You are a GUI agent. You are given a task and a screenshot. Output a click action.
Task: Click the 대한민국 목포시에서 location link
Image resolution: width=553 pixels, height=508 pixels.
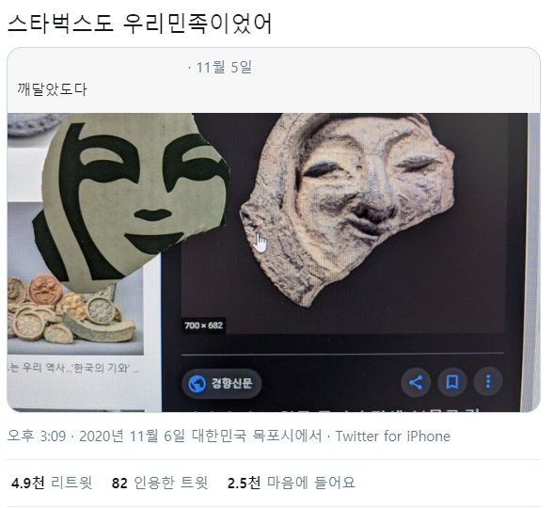pos(257,437)
